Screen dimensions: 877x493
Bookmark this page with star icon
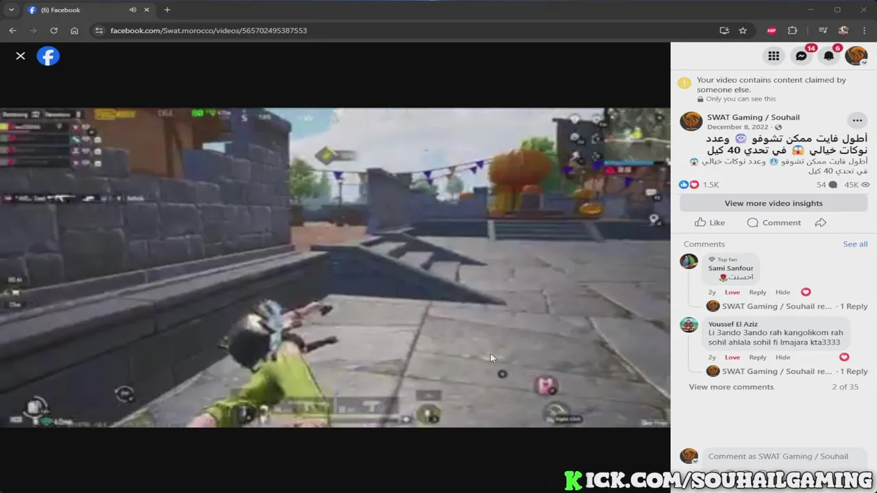[743, 30]
